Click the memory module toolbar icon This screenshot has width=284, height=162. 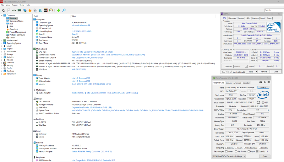[20, 10]
